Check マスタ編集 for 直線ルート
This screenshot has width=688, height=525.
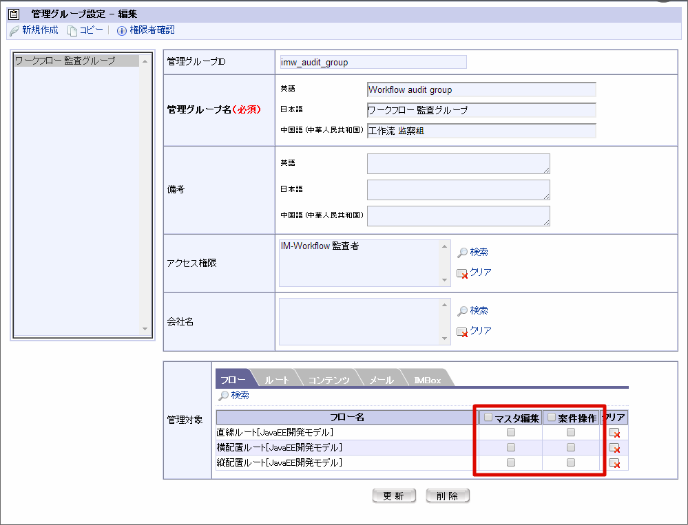pyautogui.click(x=511, y=432)
